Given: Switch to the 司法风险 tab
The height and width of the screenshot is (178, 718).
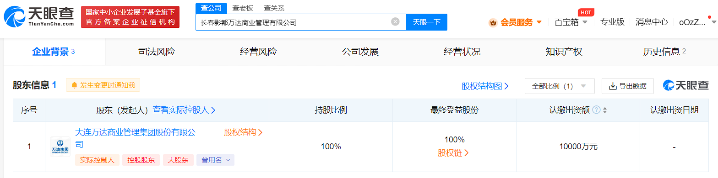Looking at the screenshot, I should point(157,52).
